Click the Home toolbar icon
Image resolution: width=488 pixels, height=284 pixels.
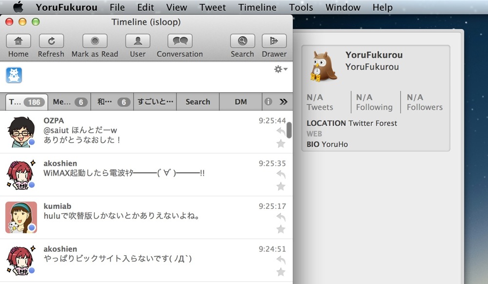19,41
